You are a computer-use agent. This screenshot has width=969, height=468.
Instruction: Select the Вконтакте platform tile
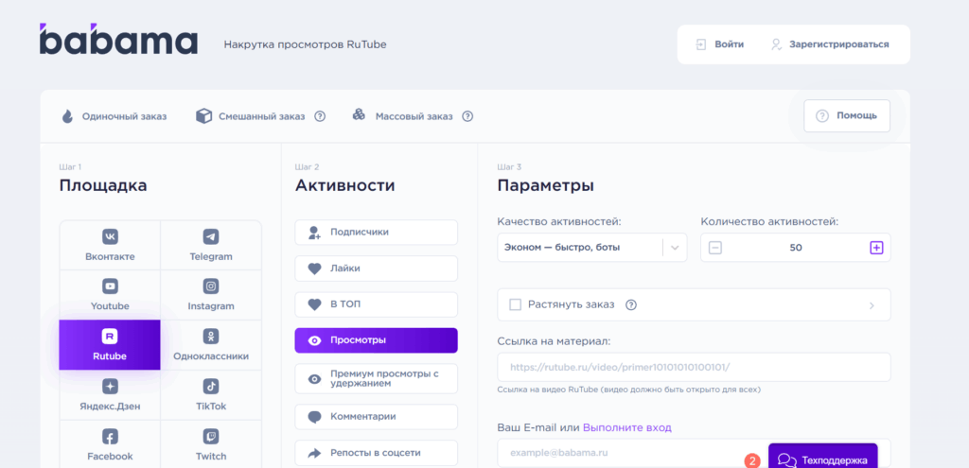[x=110, y=245]
